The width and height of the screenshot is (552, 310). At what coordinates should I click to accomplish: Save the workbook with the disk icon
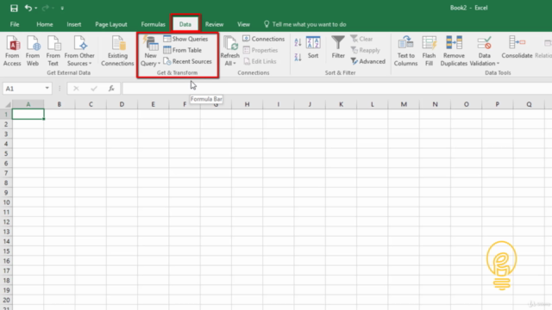coord(14,8)
